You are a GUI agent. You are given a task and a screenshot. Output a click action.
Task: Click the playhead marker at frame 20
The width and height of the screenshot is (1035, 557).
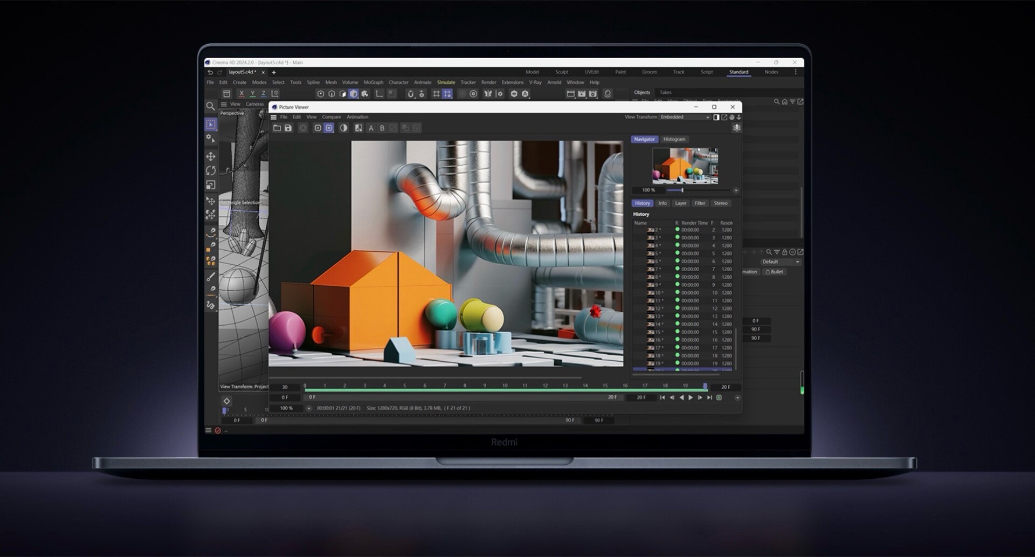point(705,386)
